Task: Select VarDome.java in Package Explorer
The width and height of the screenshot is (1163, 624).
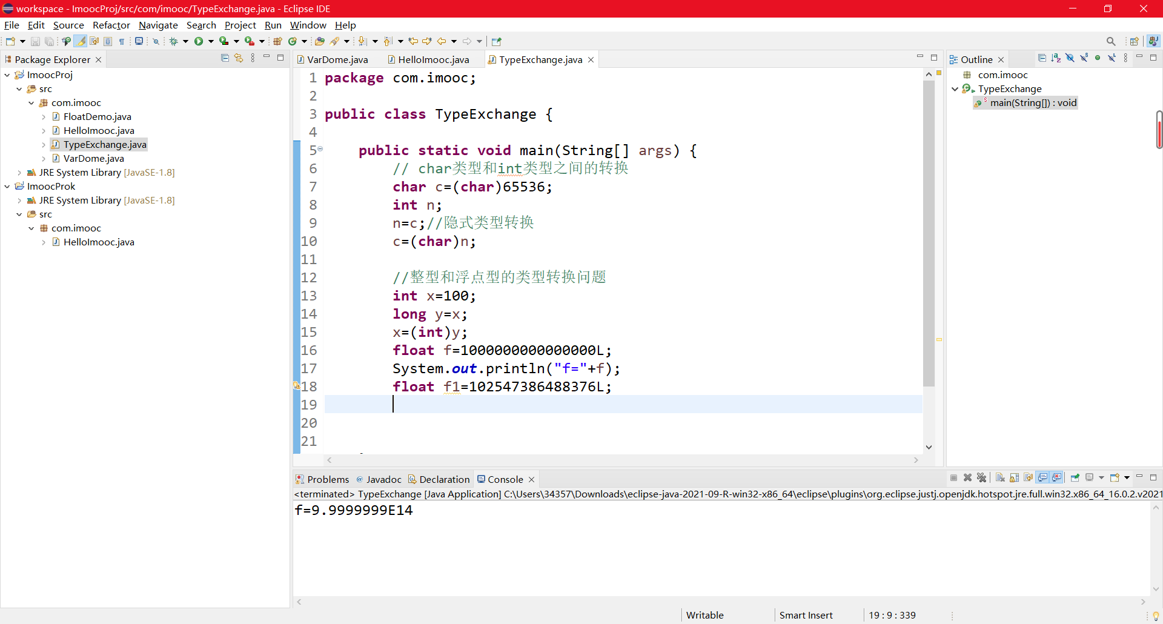Action: [88, 159]
